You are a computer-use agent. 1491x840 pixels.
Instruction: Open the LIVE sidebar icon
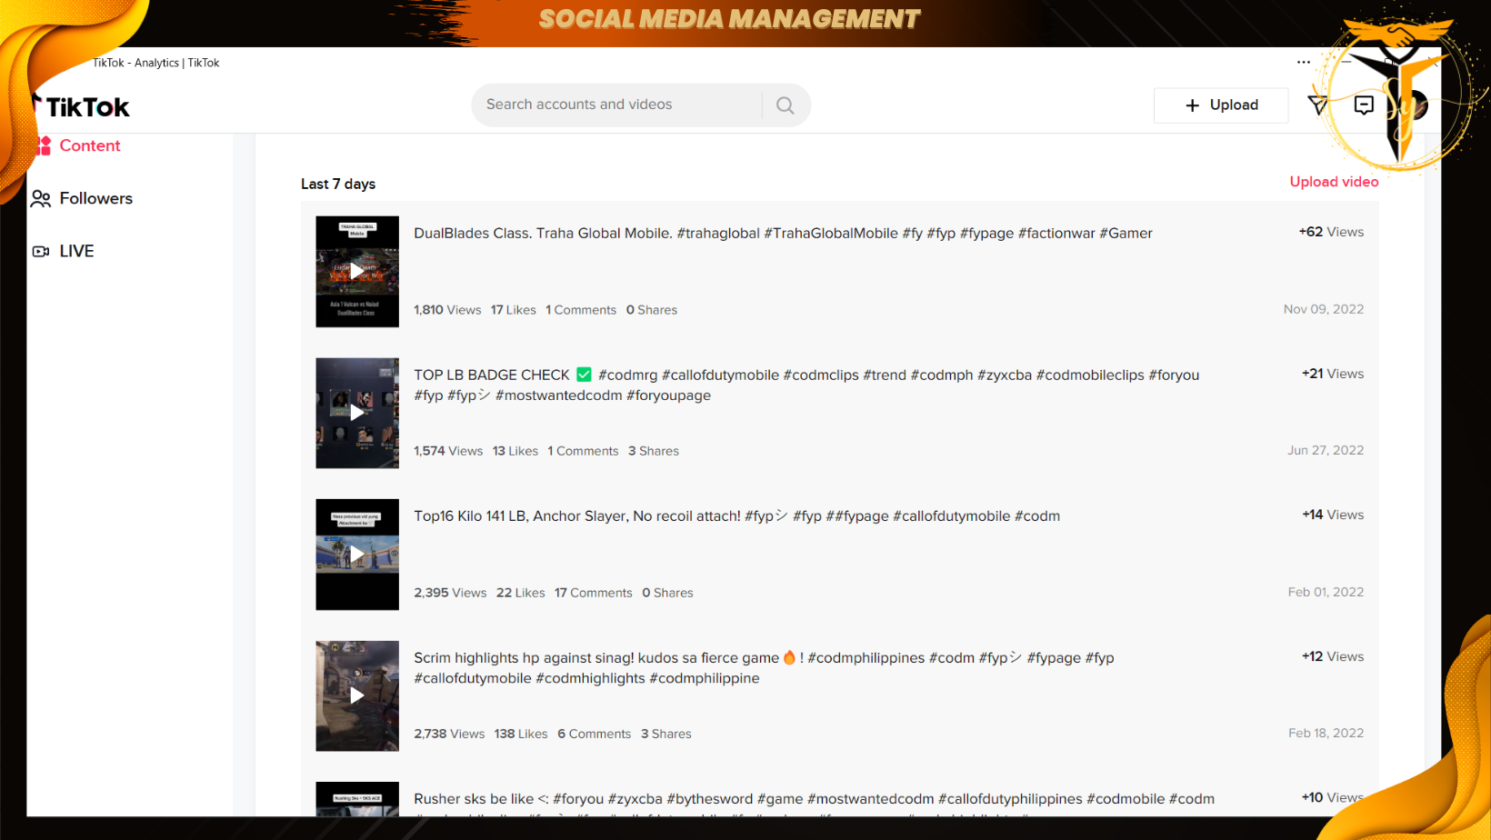[41, 251]
